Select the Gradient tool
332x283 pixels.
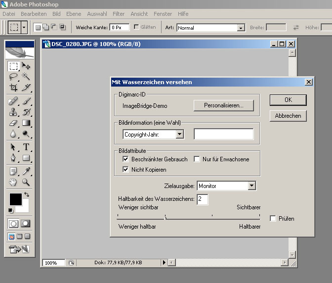click(26, 123)
